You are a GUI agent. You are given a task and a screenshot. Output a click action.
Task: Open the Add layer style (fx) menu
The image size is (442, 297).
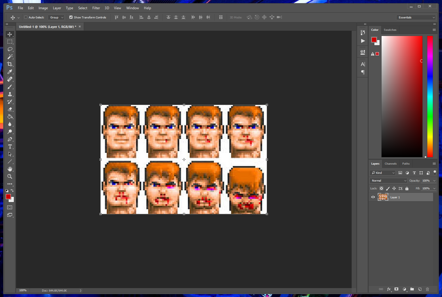coord(389,289)
